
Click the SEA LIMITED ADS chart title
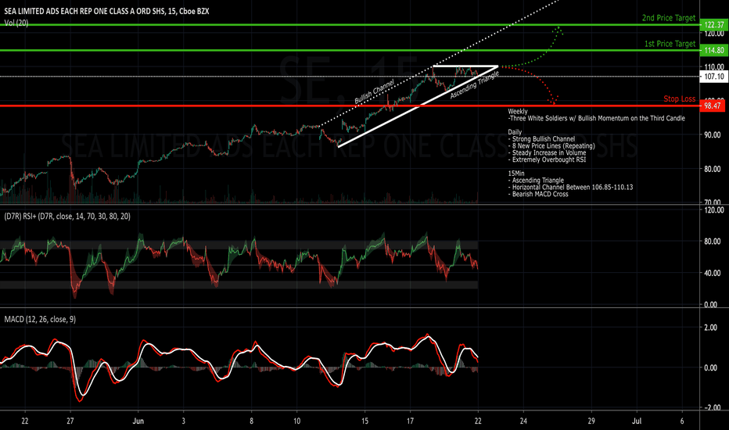click(x=106, y=11)
